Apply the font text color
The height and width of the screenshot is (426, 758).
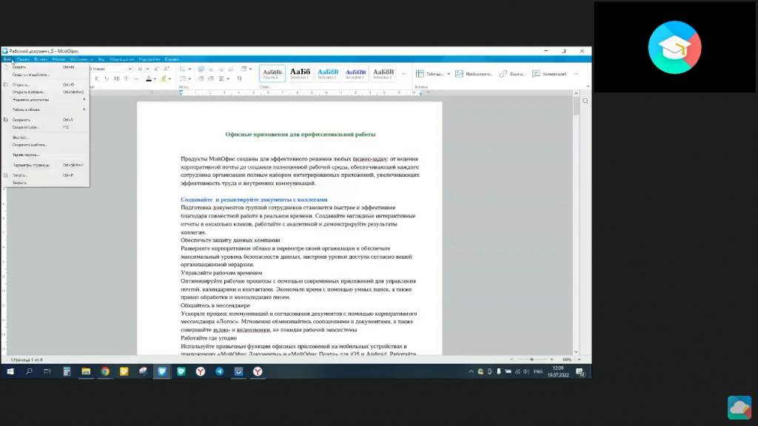tap(148, 78)
